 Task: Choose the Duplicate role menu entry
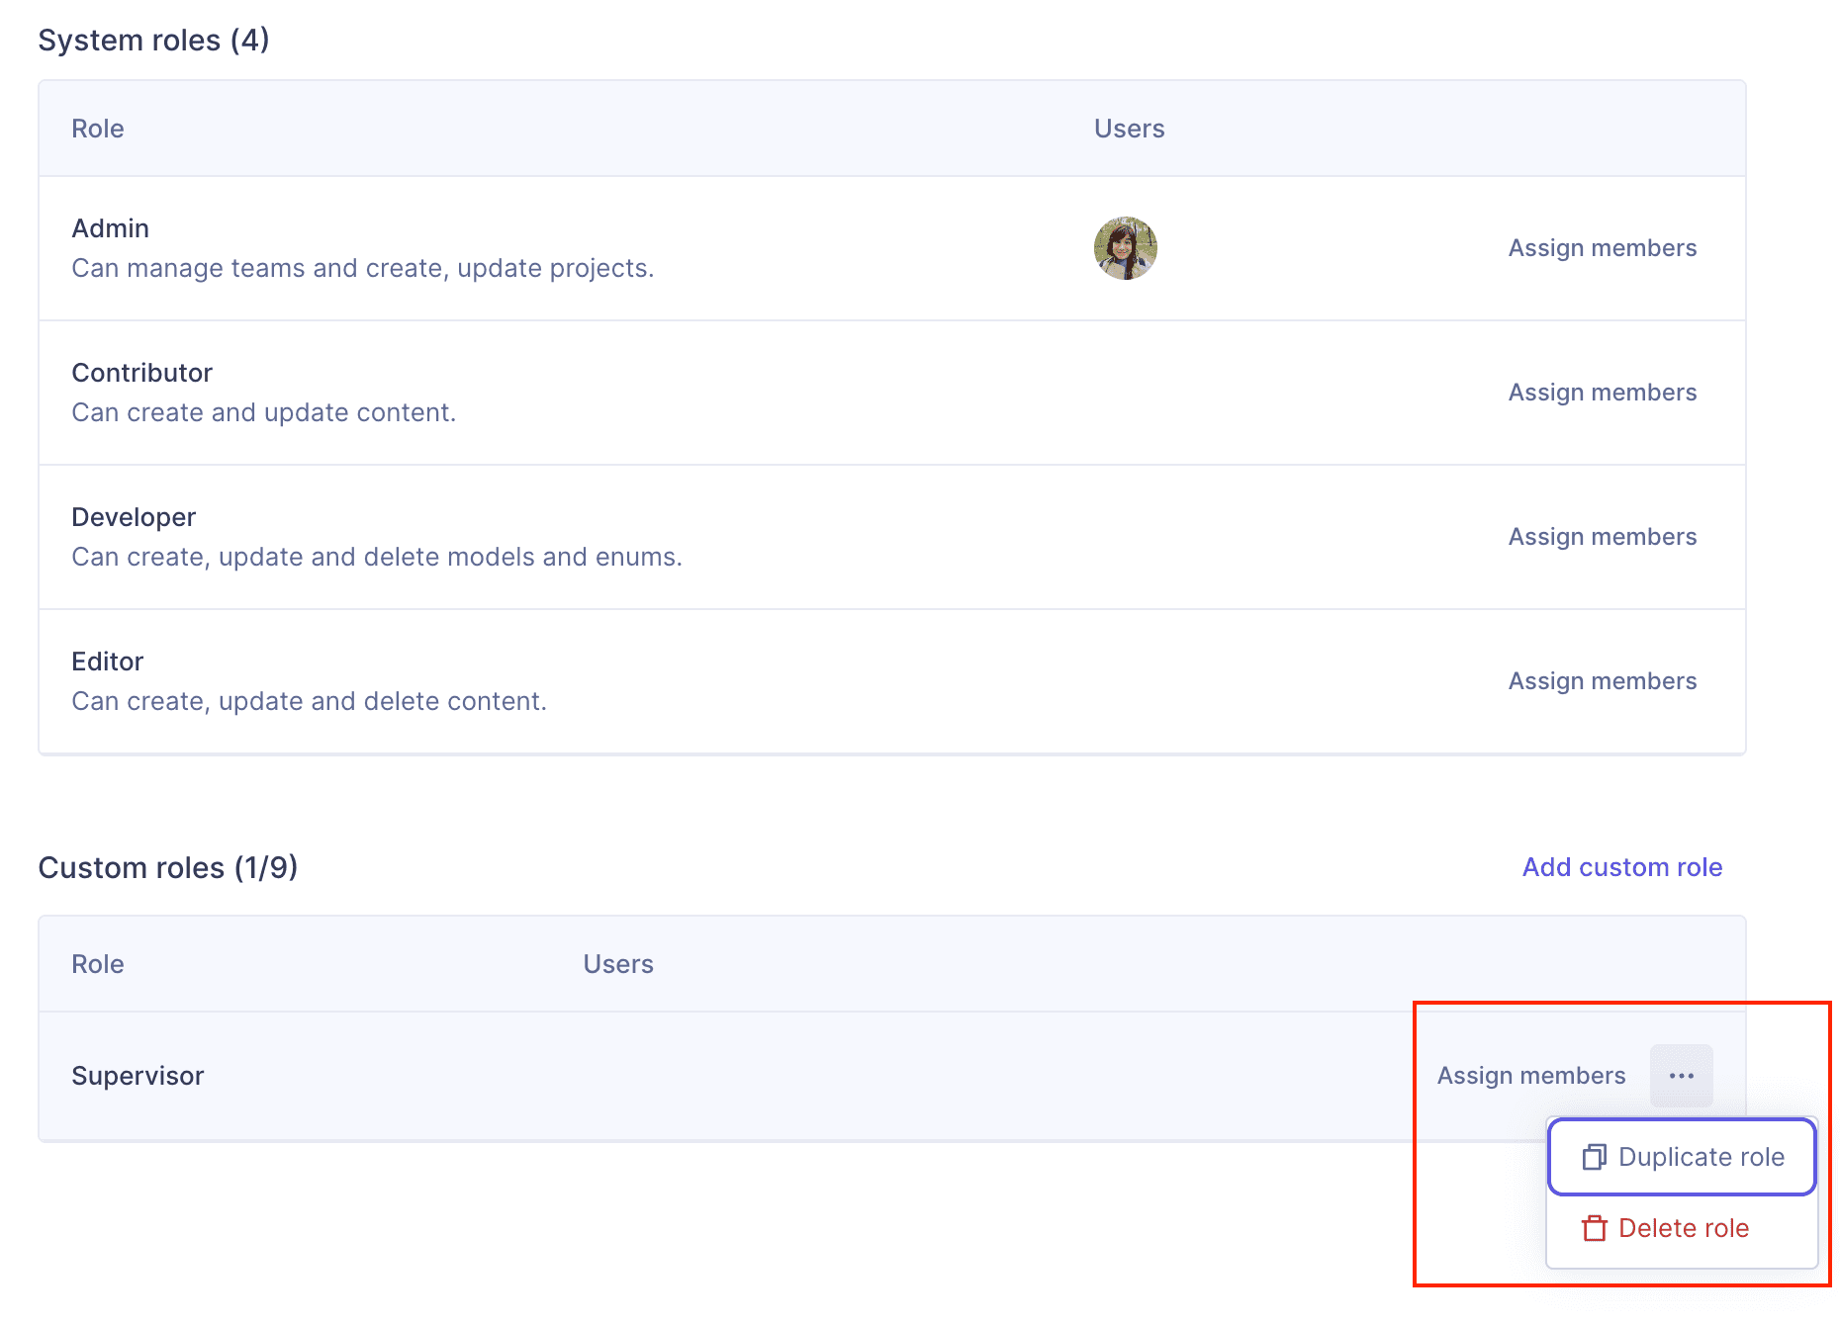point(1701,1157)
